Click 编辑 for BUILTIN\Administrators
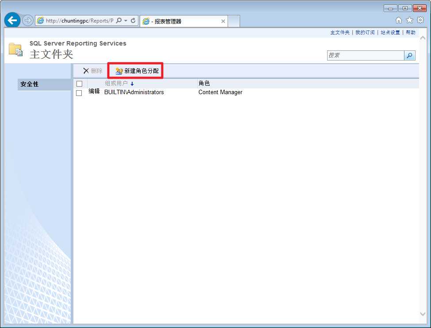This screenshot has width=431, height=328. pyautogui.click(x=94, y=91)
